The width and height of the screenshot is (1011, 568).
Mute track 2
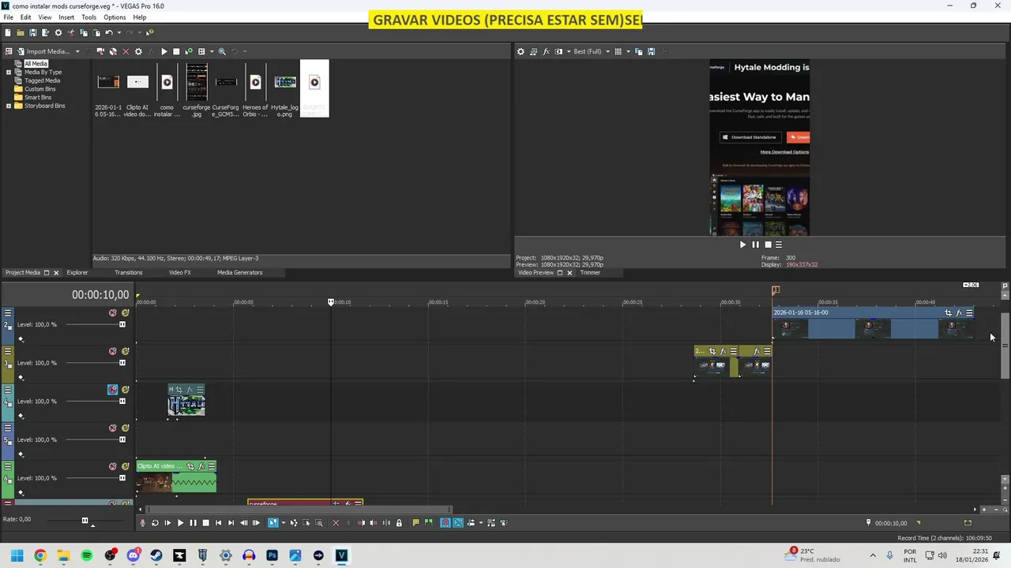point(113,313)
